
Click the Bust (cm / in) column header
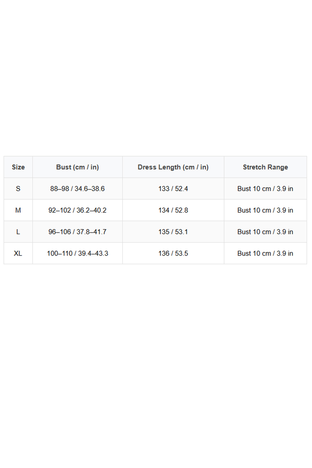pos(77,167)
